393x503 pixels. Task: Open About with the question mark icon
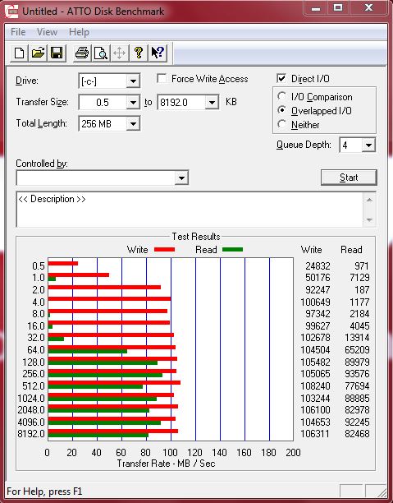pyautogui.click(x=139, y=53)
